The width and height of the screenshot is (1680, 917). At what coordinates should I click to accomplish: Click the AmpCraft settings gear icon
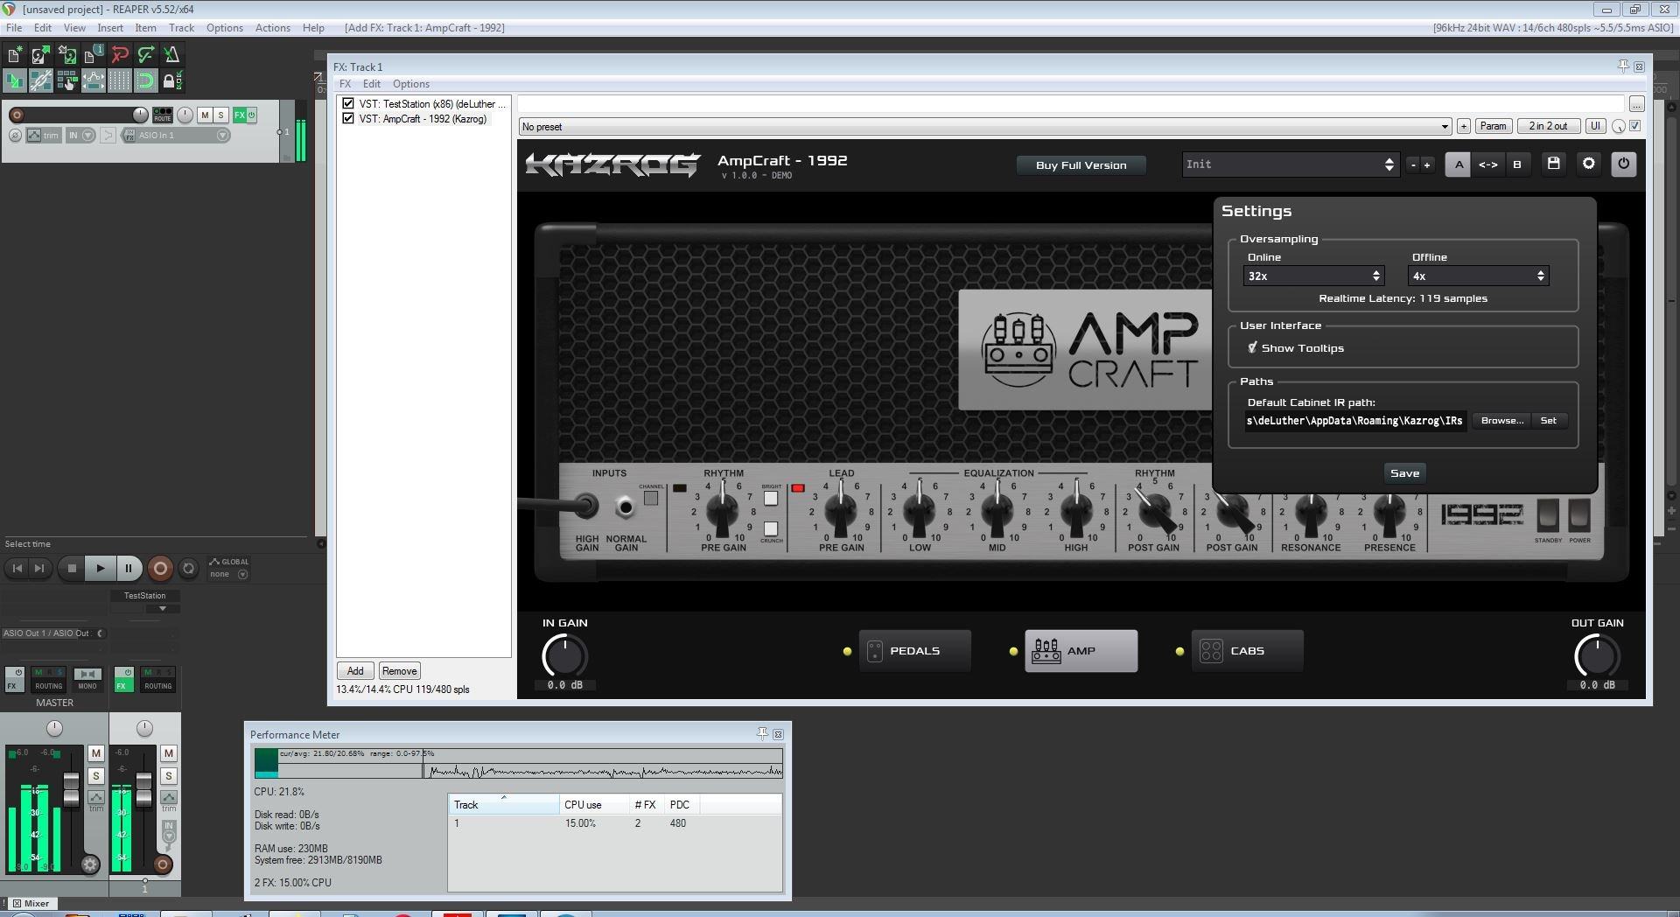pos(1588,164)
